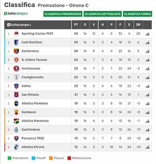Open Castiglioncello team link

click(32, 77)
